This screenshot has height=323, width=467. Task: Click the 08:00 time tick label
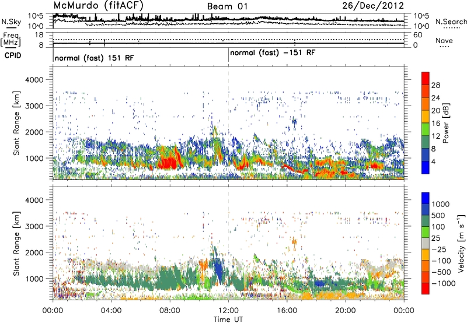(x=170, y=311)
